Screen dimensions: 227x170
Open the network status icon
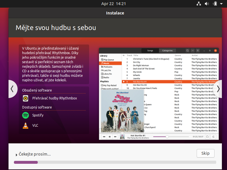(x=199, y=4)
